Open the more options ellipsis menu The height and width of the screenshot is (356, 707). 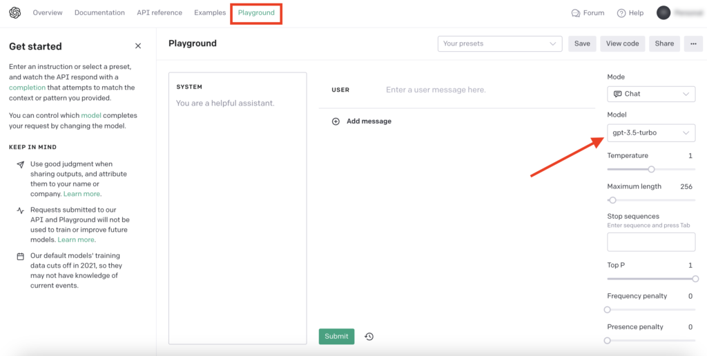tap(693, 43)
